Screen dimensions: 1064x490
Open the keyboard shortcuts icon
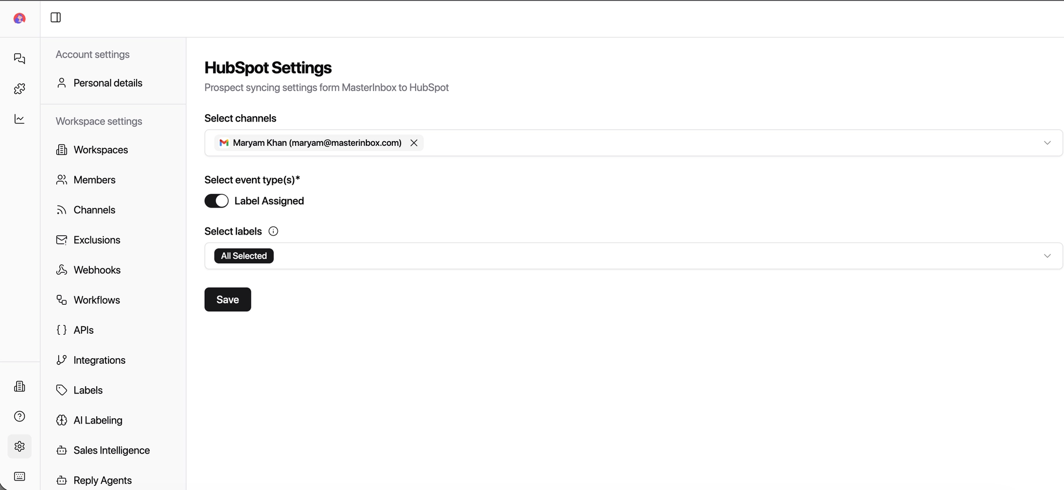20,477
